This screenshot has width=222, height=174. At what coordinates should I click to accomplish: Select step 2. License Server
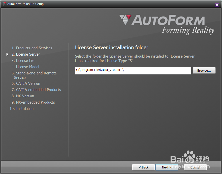pos(26,54)
